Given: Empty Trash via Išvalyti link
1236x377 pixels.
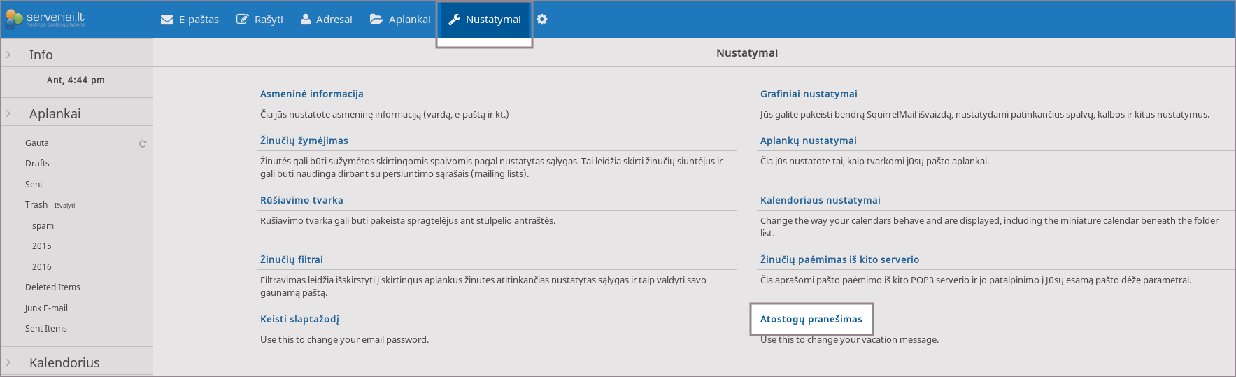Looking at the screenshot, I should pos(64,206).
